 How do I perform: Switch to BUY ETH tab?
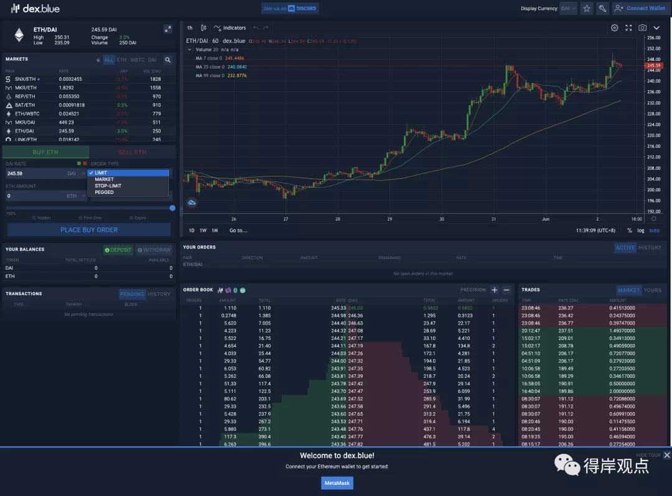(x=45, y=152)
